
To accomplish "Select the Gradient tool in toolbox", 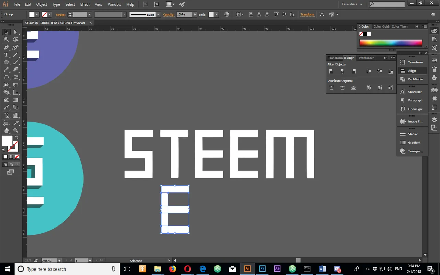I will pyautogui.click(x=15, y=100).
